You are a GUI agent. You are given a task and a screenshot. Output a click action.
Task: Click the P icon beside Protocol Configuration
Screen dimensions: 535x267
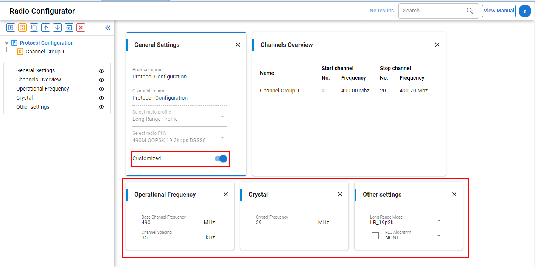coord(14,43)
